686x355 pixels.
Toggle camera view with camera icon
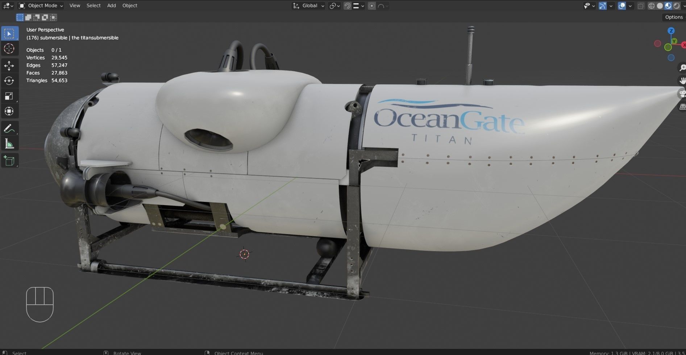(x=682, y=94)
